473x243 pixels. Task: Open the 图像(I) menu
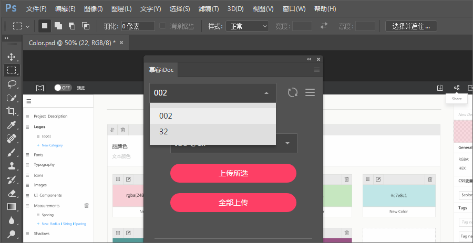(x=93, y=9)
